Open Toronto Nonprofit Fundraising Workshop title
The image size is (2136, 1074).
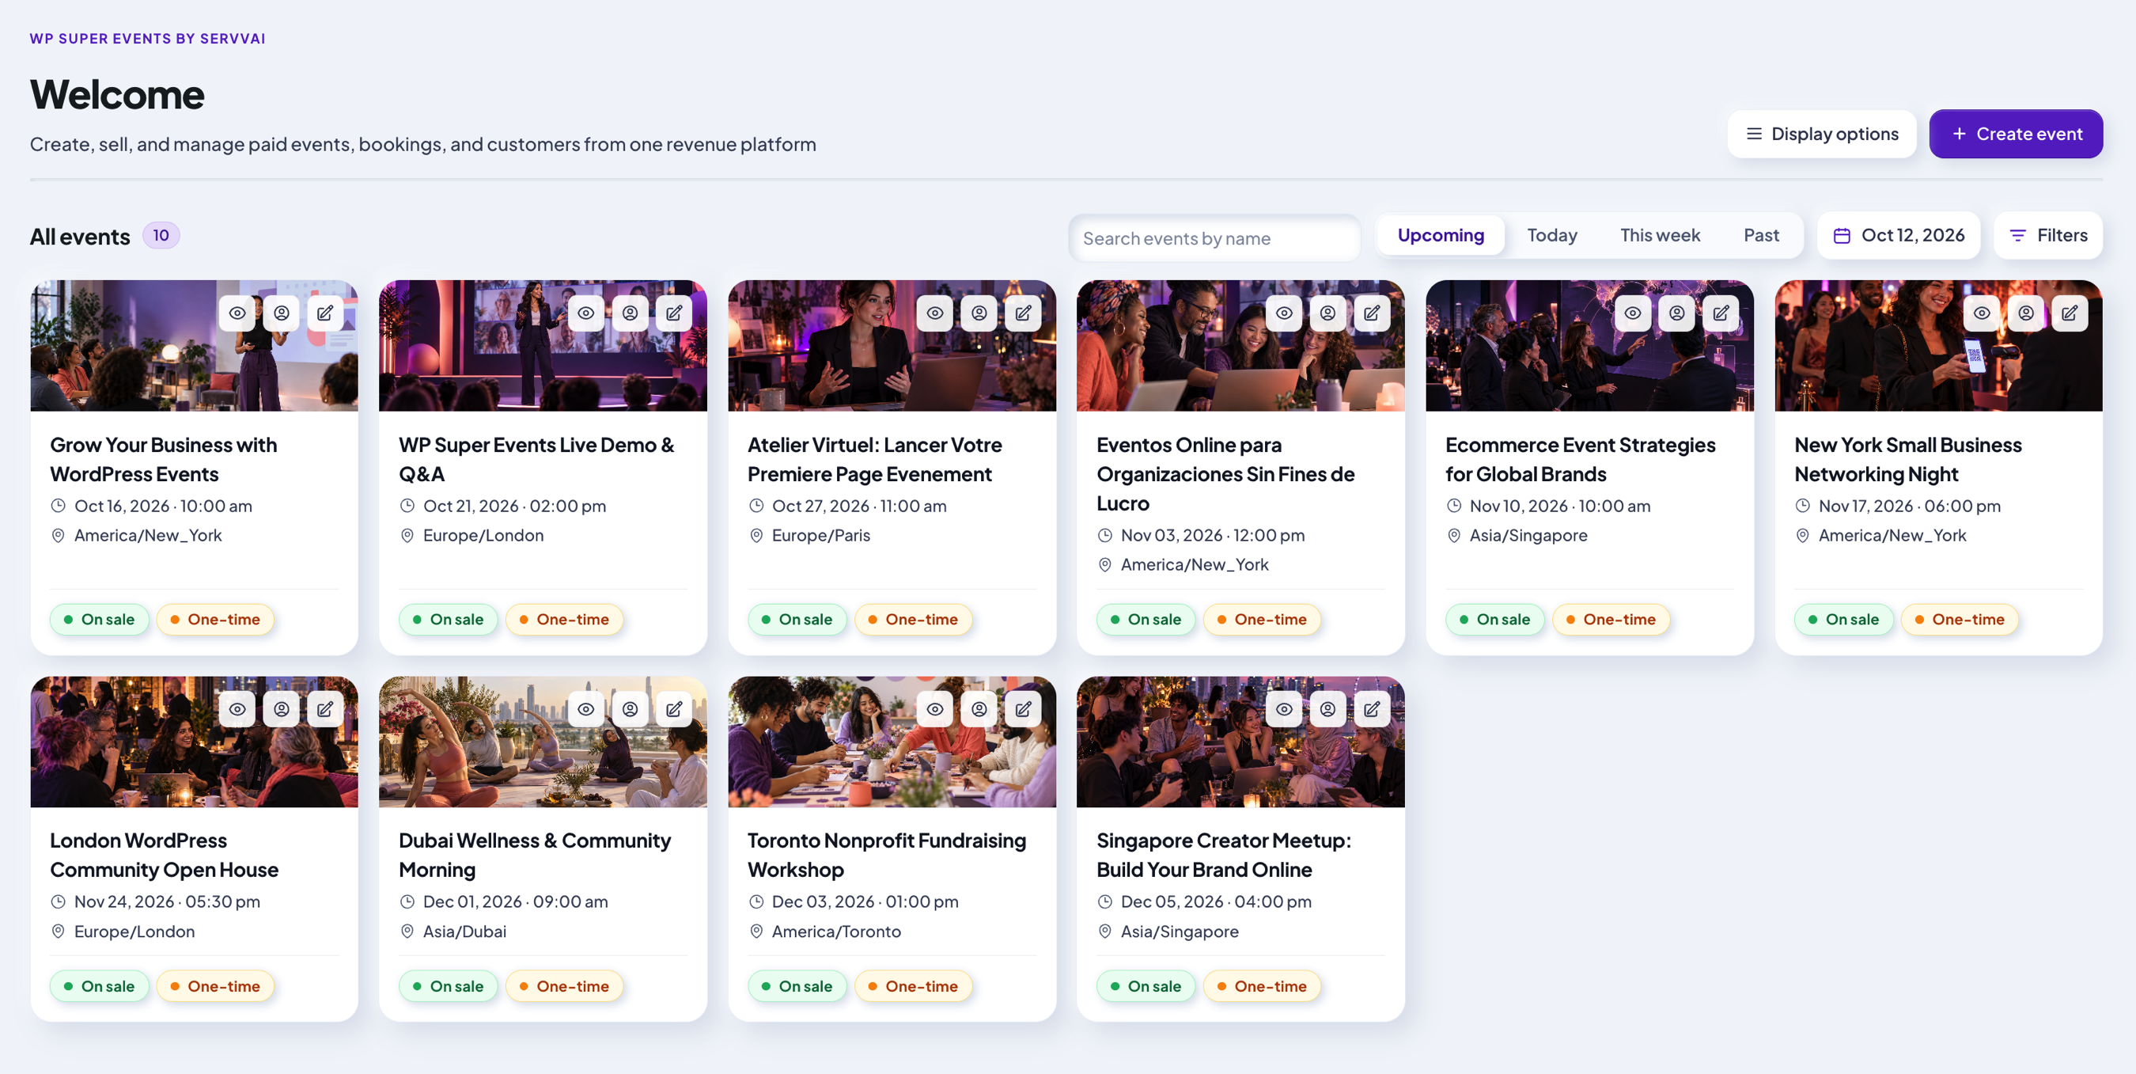[886, 856]
